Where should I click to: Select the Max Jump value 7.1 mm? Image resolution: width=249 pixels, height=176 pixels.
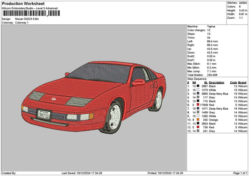pos(212,71)
